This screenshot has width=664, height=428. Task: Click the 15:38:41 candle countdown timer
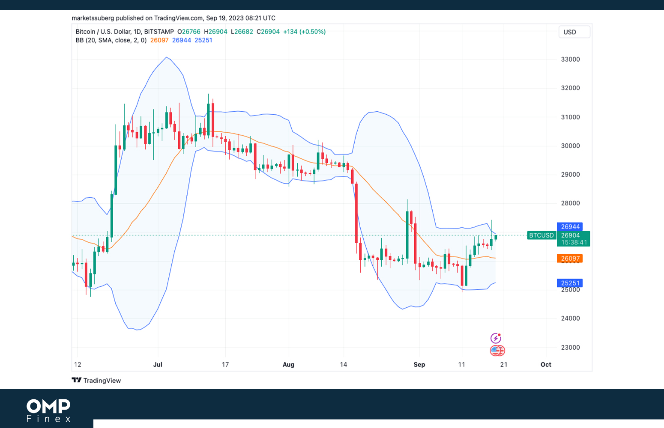pyautogui.click(x=574, y=243)
